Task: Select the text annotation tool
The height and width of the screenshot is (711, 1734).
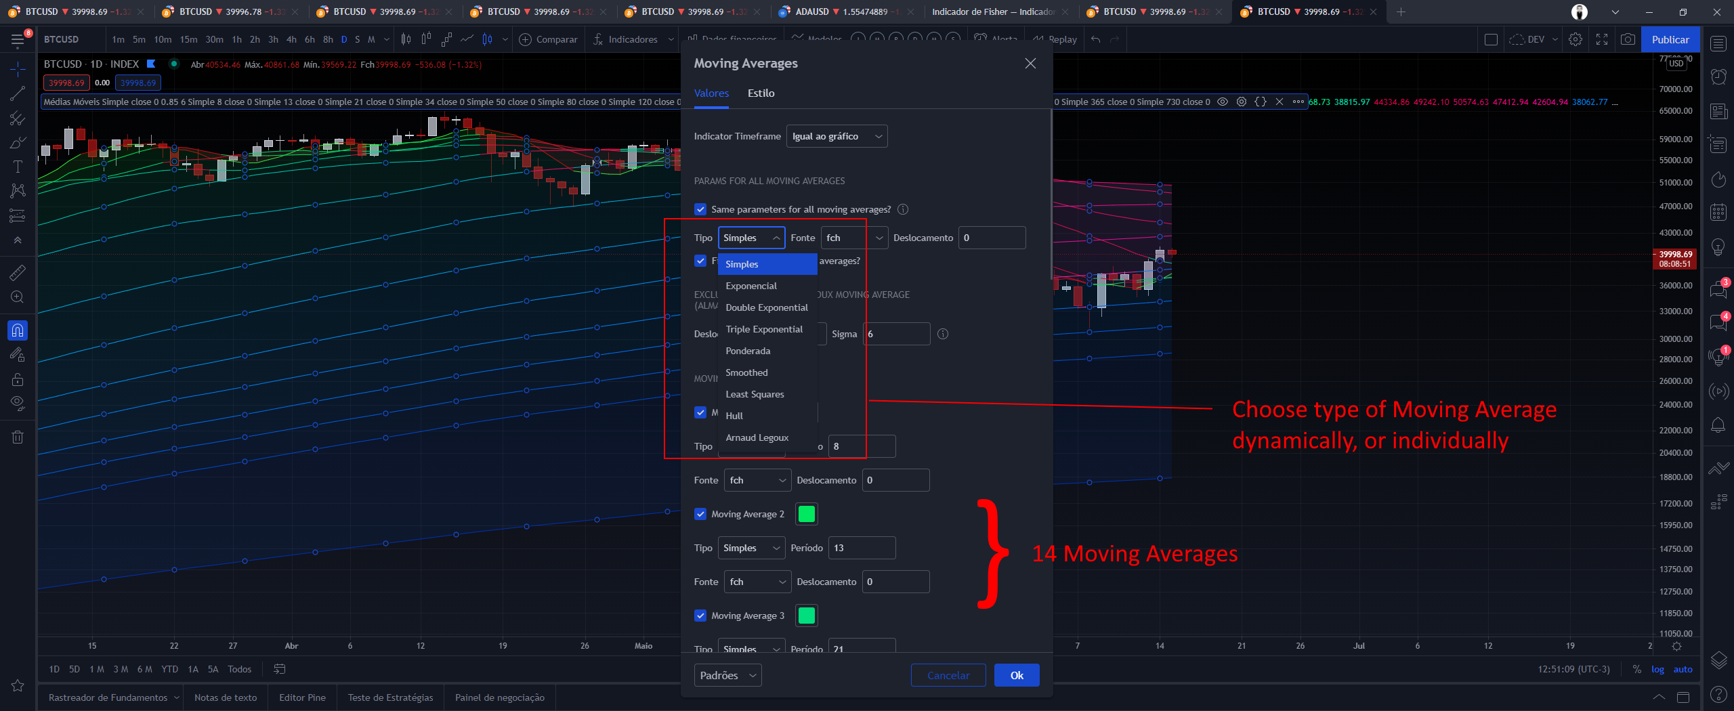Action: (18, 167)
